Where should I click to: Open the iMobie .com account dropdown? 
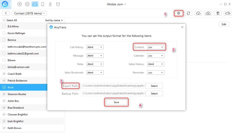[x=116, y=4]
